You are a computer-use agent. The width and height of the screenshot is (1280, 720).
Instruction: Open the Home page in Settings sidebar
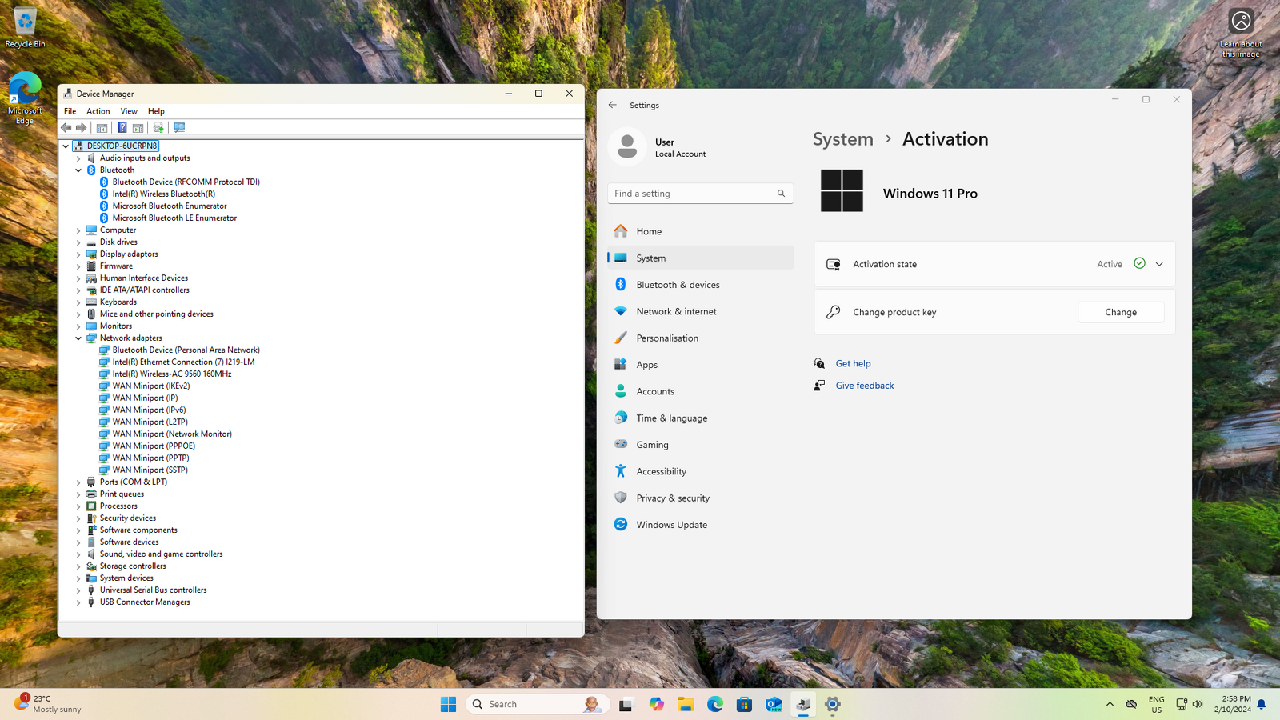tap(700, 231)
